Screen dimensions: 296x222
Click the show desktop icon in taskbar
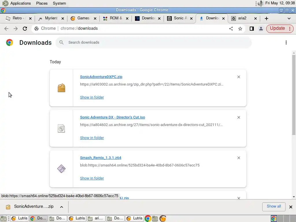pyautogui.click(x=3, y=219)
